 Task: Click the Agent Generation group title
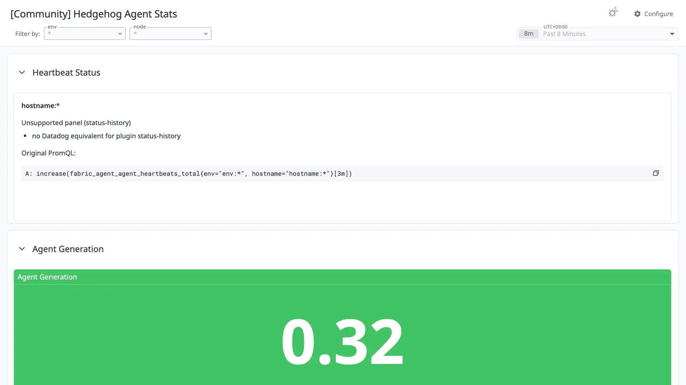coord(68,249)
